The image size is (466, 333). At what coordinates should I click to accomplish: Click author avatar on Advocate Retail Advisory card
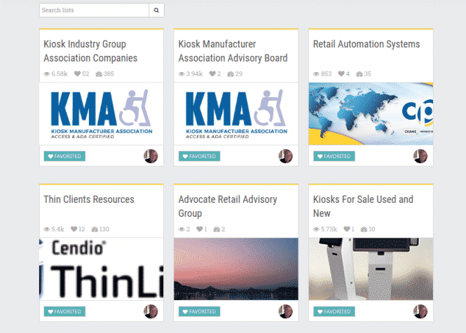(286, 311)
